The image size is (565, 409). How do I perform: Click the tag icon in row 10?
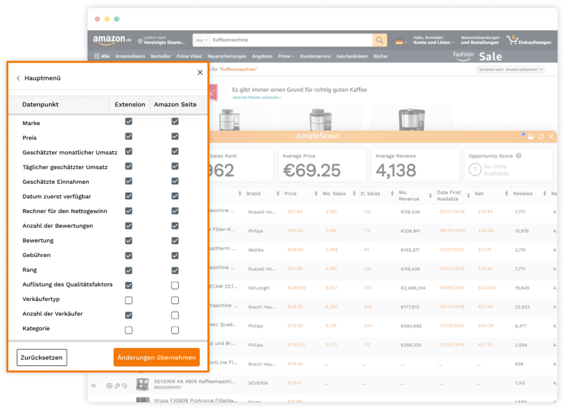click(x=125, y=386)
